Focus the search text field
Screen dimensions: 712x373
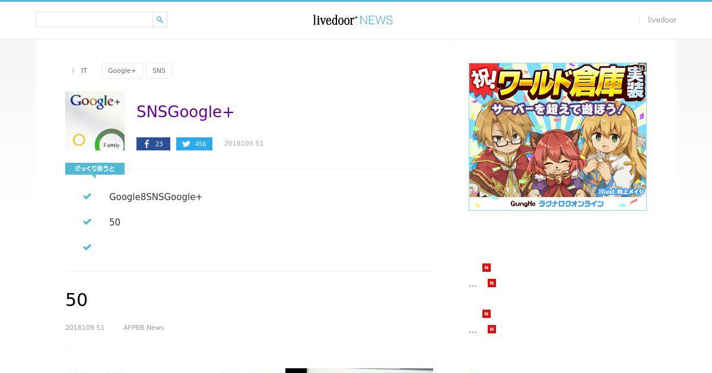[x=94, y=20]
